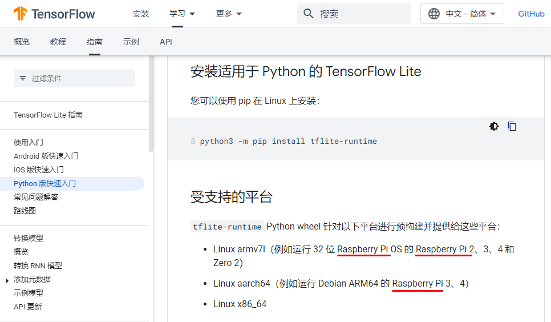Open the 更多 dropdown menu
The height and width of the screenshot is (322, 551).
pos(229,14)
